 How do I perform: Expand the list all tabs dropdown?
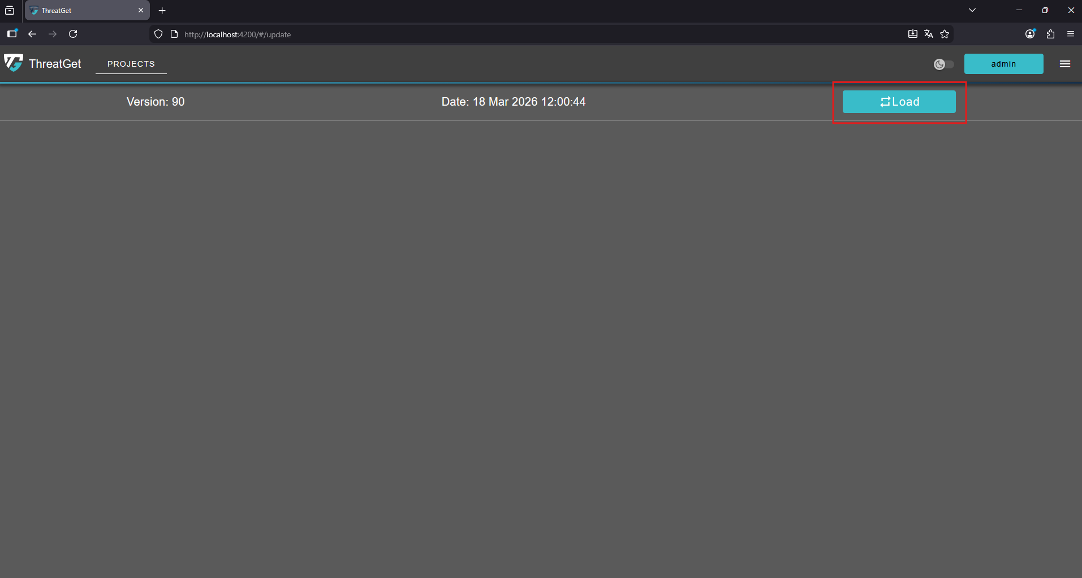coord(972,10)
